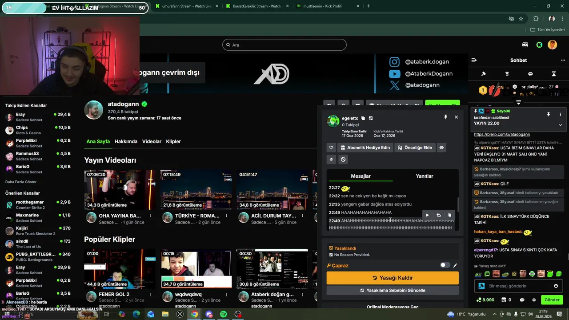The height and width of the screenshot is (320, 569).
Task: Follow egeletto with the heart icon
Action: pos(331,148)
